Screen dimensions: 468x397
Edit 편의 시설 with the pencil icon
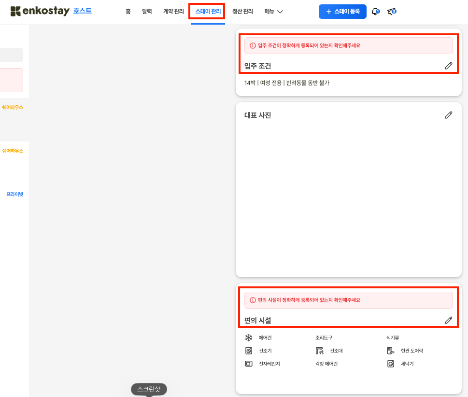pos(449,320)
